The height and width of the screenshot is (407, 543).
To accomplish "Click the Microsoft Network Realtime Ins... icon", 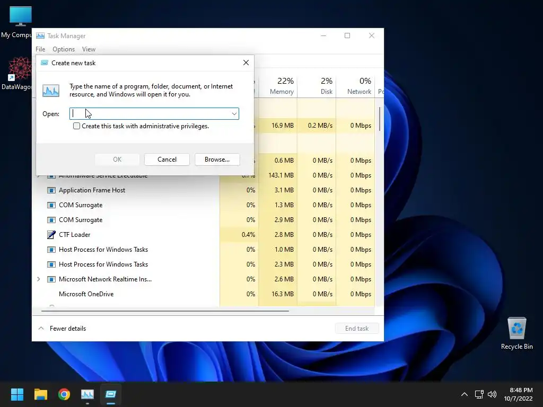I will [51, 279].
